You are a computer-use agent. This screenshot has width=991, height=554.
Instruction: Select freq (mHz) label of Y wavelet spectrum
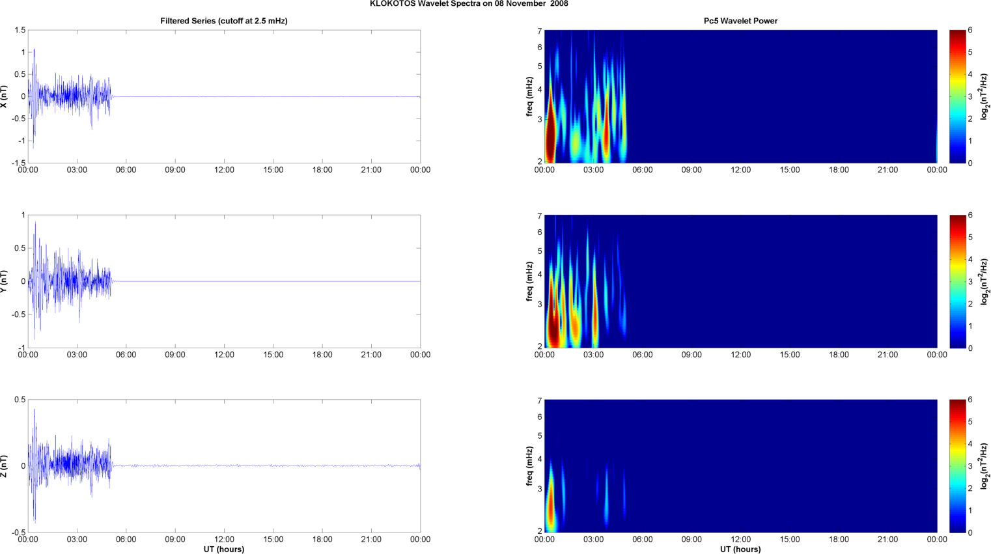click(529, 281)
